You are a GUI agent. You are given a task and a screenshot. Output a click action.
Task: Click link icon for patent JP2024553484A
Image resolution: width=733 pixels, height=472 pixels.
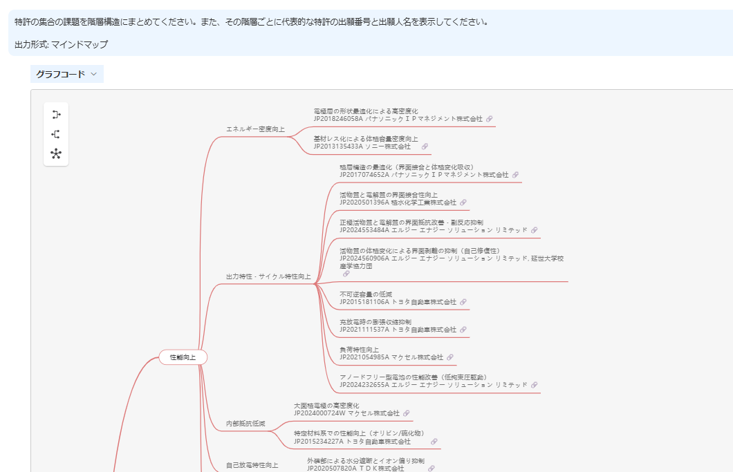click(534, 230)
